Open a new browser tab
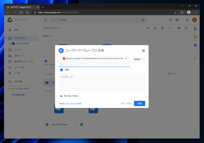Screen dimensions: 204x143 pos(43,7)
